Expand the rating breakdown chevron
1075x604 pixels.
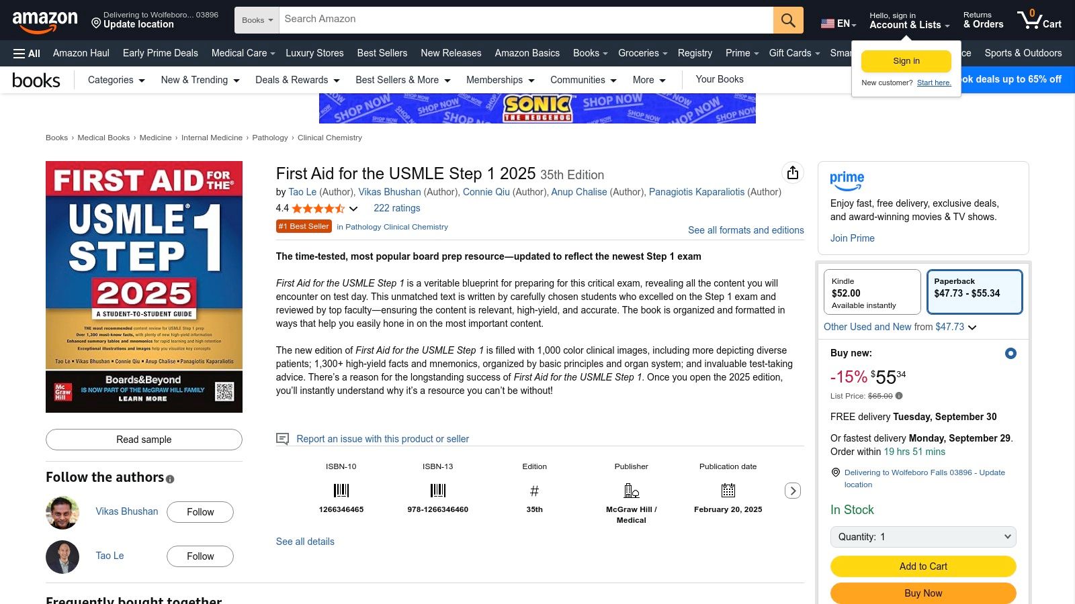point(353,209)
